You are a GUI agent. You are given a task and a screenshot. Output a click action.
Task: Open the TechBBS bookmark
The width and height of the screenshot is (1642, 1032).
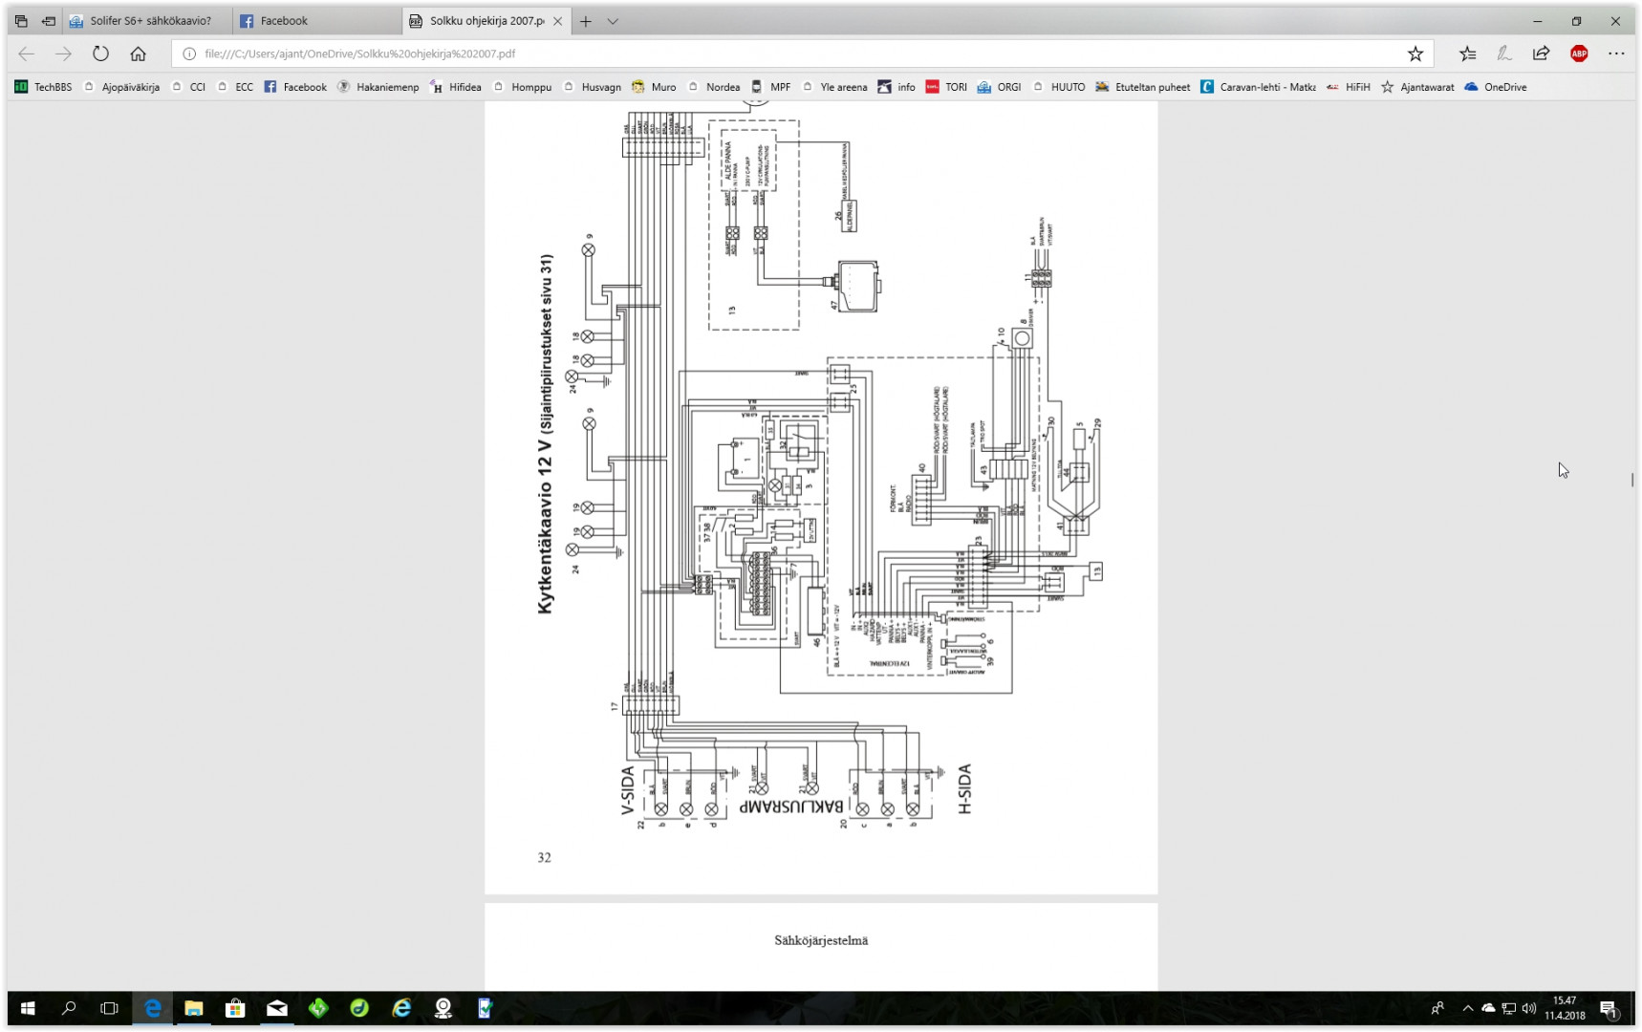[x=43, y=87]
